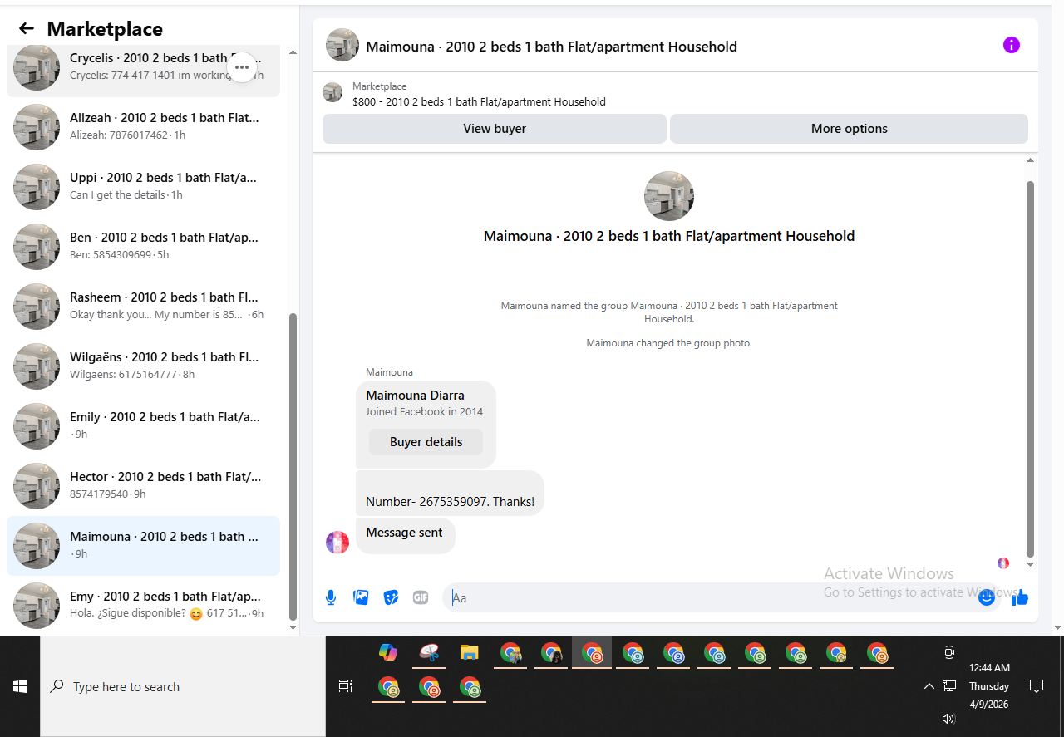The image size is (1064, 737).
Task: Start a voice clip with the microphone icon
Action: click(x=331, y=597)
